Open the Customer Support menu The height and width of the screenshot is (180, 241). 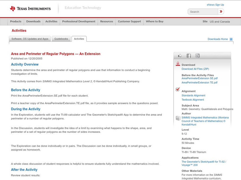pyautogui.click(x=130, y=21)
